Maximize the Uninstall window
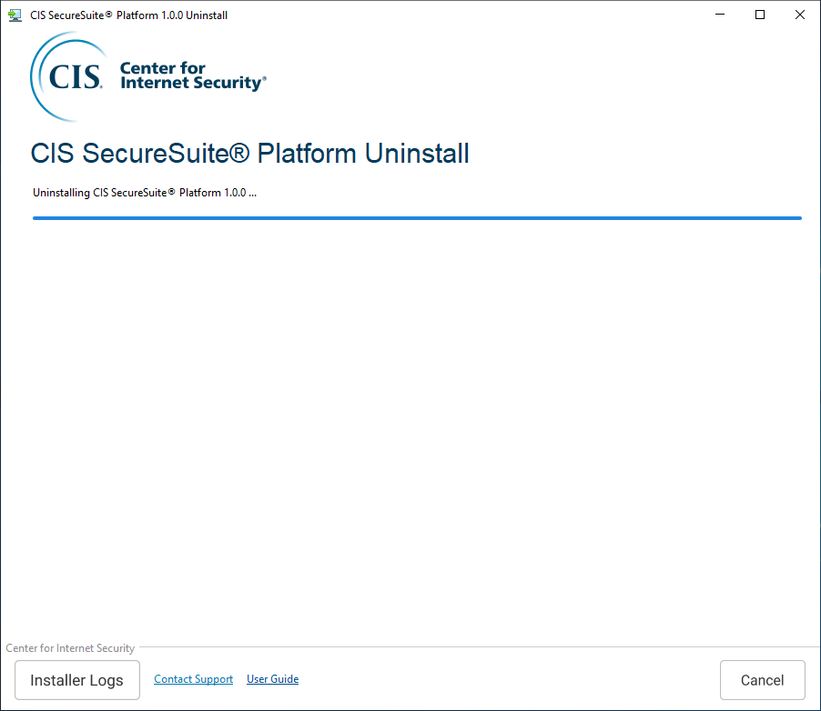Screen dimensions: 821x711 760,15
